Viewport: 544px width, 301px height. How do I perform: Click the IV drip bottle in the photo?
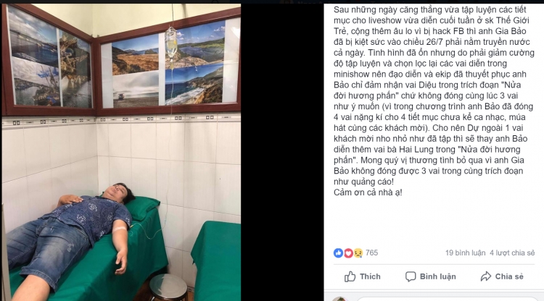170,43
